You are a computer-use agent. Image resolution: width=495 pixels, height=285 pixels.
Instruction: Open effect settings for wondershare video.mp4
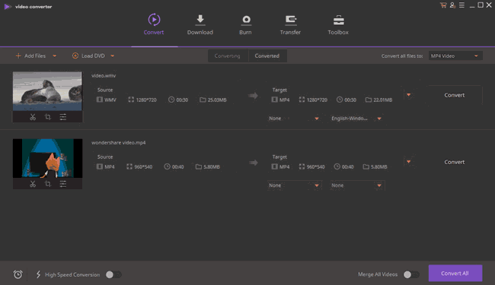pos(63,184)
